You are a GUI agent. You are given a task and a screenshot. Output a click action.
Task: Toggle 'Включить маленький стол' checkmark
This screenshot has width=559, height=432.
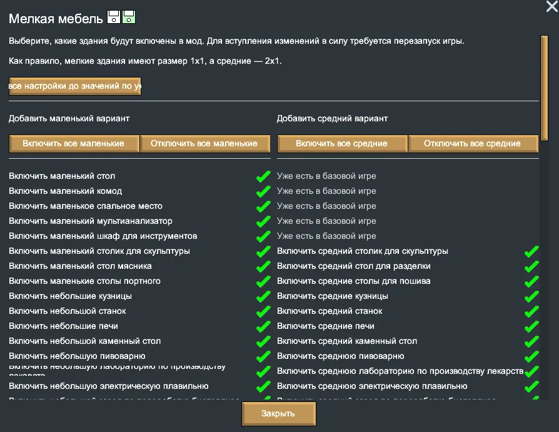point(263,176)
